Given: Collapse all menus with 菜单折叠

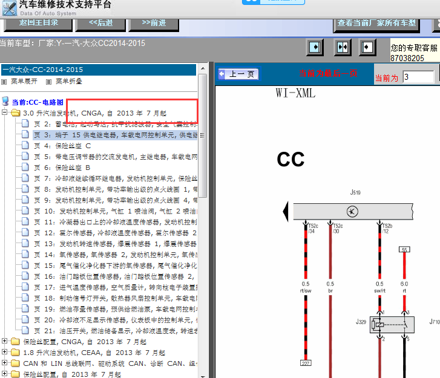Looking at the screenshot, I should click(69, 81).
